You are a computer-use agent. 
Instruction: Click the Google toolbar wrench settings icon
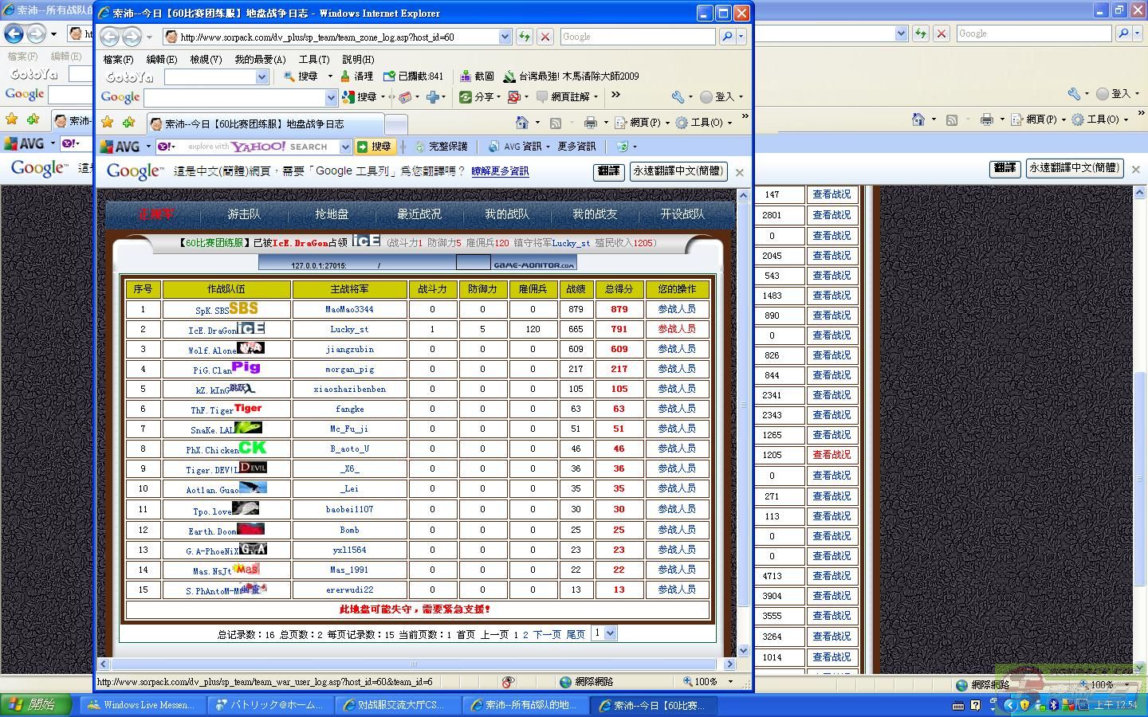[x=678, y=97]
